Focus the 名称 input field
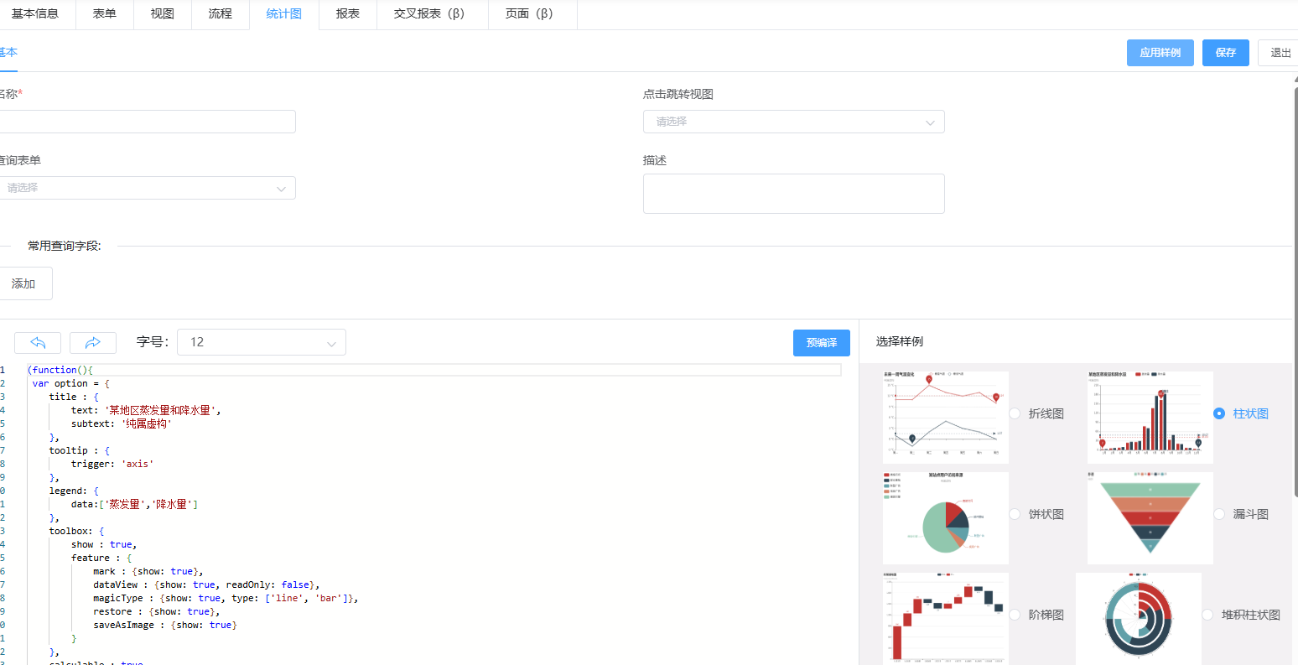Screen dimensions: 1298x665 pos(147,122)
